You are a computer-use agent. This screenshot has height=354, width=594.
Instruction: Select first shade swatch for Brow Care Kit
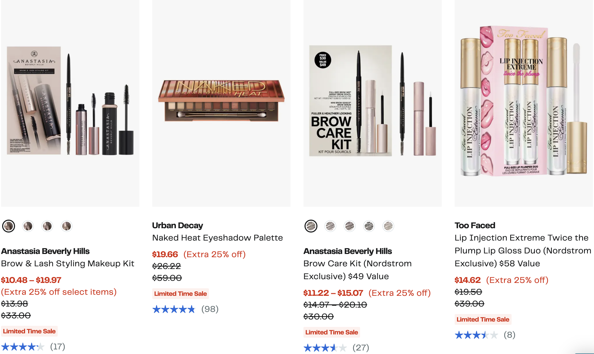(311, 226)
